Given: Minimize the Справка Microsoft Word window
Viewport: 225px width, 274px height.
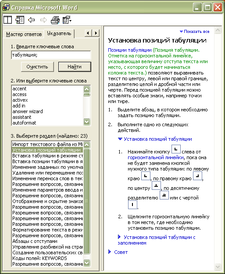Looking at the screenshot, I should click(x=197, y=7).
